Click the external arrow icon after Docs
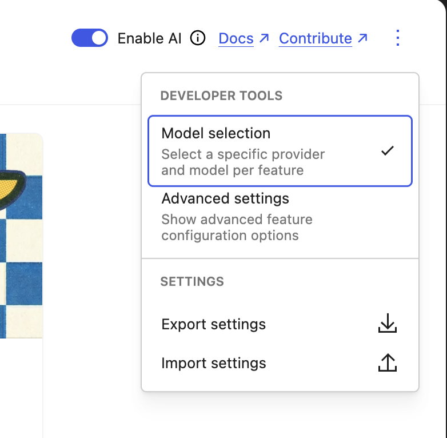The width and height of the screenshot is (447, 438). [x=264, y=38]
